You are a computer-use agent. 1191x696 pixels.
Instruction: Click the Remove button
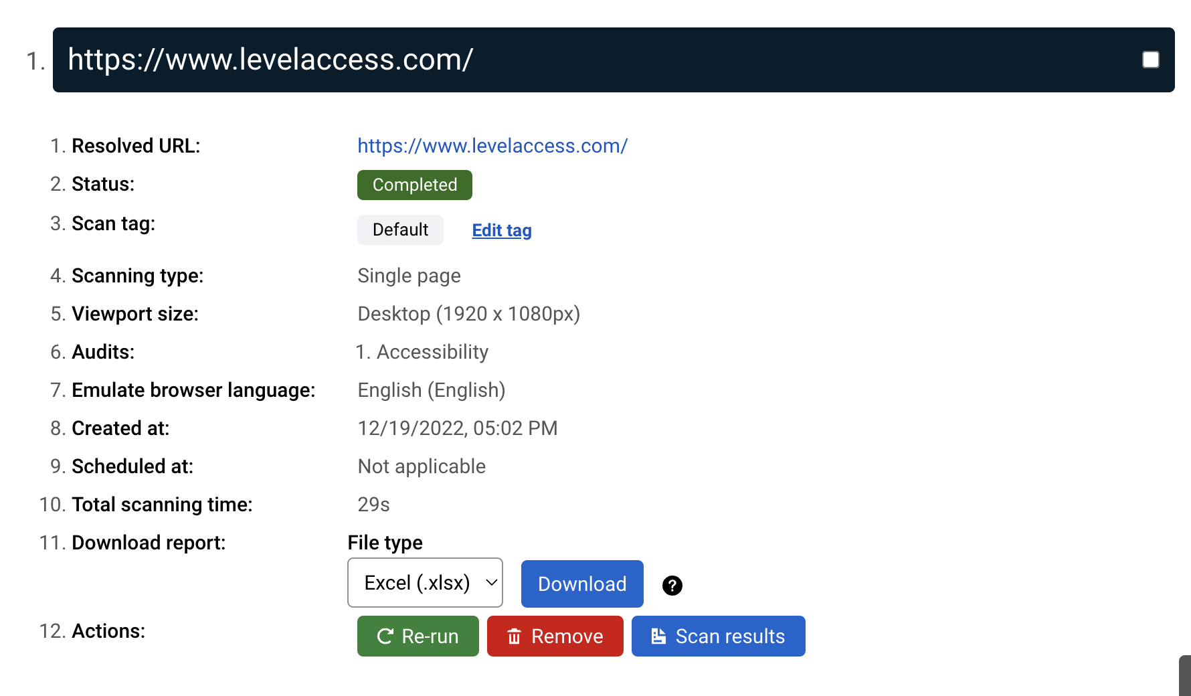[x=555, y=636]
